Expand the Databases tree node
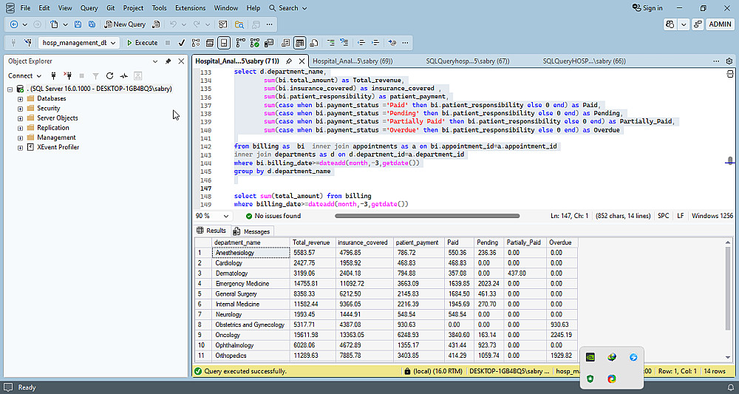Image resolution: width=739 pixels, height=394 pixels. (20, 98)
